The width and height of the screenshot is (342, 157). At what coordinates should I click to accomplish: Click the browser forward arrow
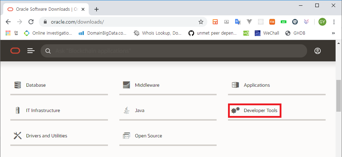point(20,22)
